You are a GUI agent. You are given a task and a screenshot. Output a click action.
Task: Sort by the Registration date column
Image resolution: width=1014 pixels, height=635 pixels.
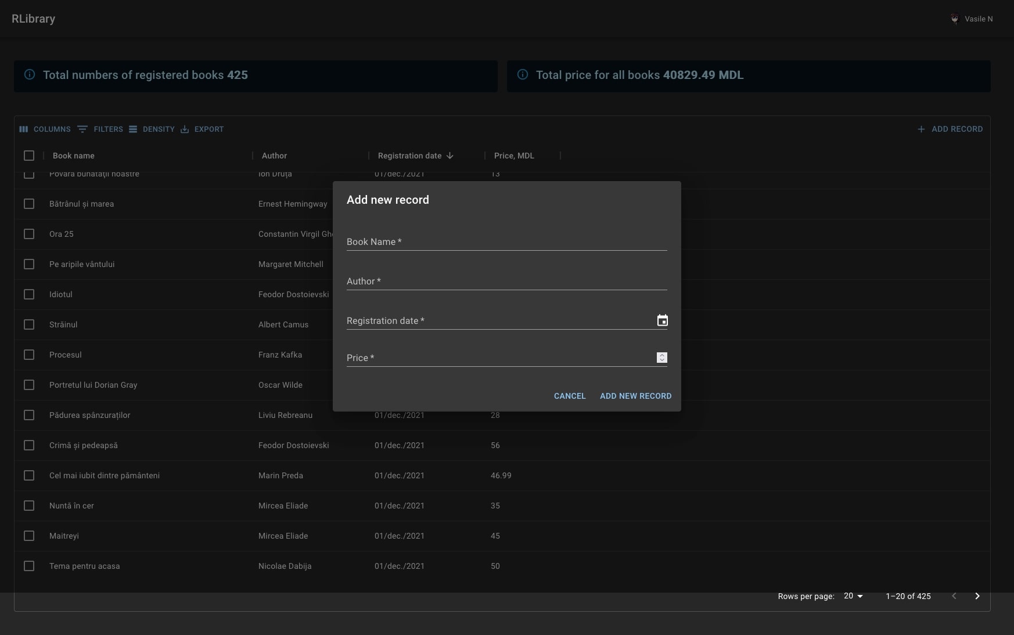tap(409, 156)
